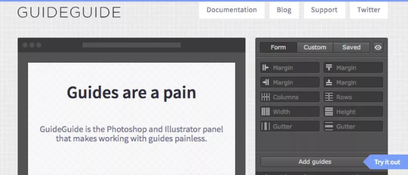Screen dimensions: 408x175
Task: Go to the Blog page
Action: coord(284,10)
